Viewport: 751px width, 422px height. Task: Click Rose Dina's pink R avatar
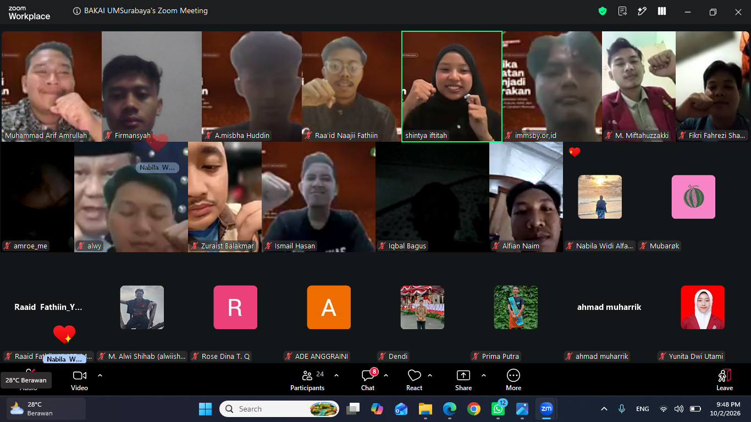(235, 307)
